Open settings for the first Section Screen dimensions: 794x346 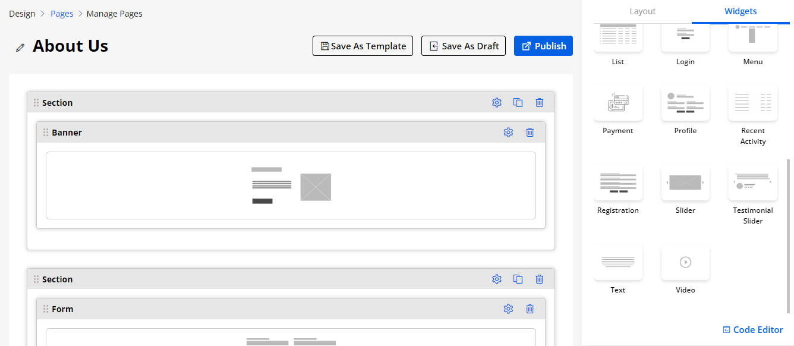497,103
